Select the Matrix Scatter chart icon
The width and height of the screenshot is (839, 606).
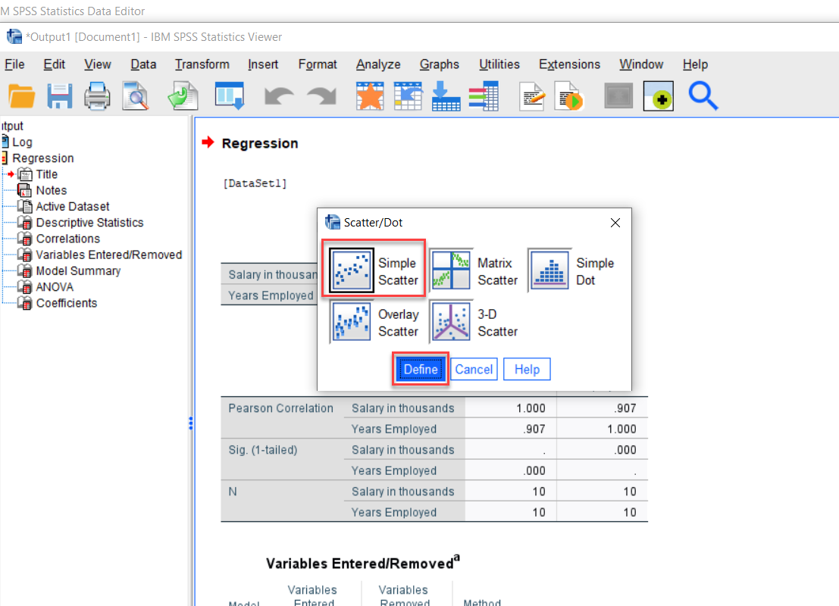click(x=451, y=270)
